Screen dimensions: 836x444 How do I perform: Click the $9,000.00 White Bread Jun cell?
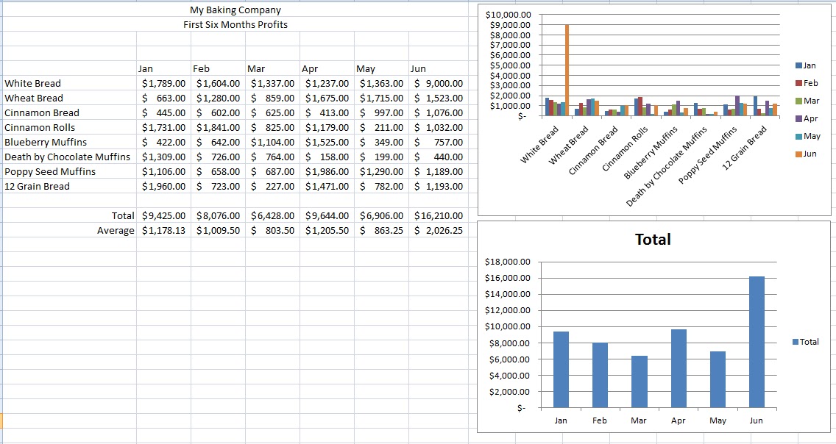(439, 83)
